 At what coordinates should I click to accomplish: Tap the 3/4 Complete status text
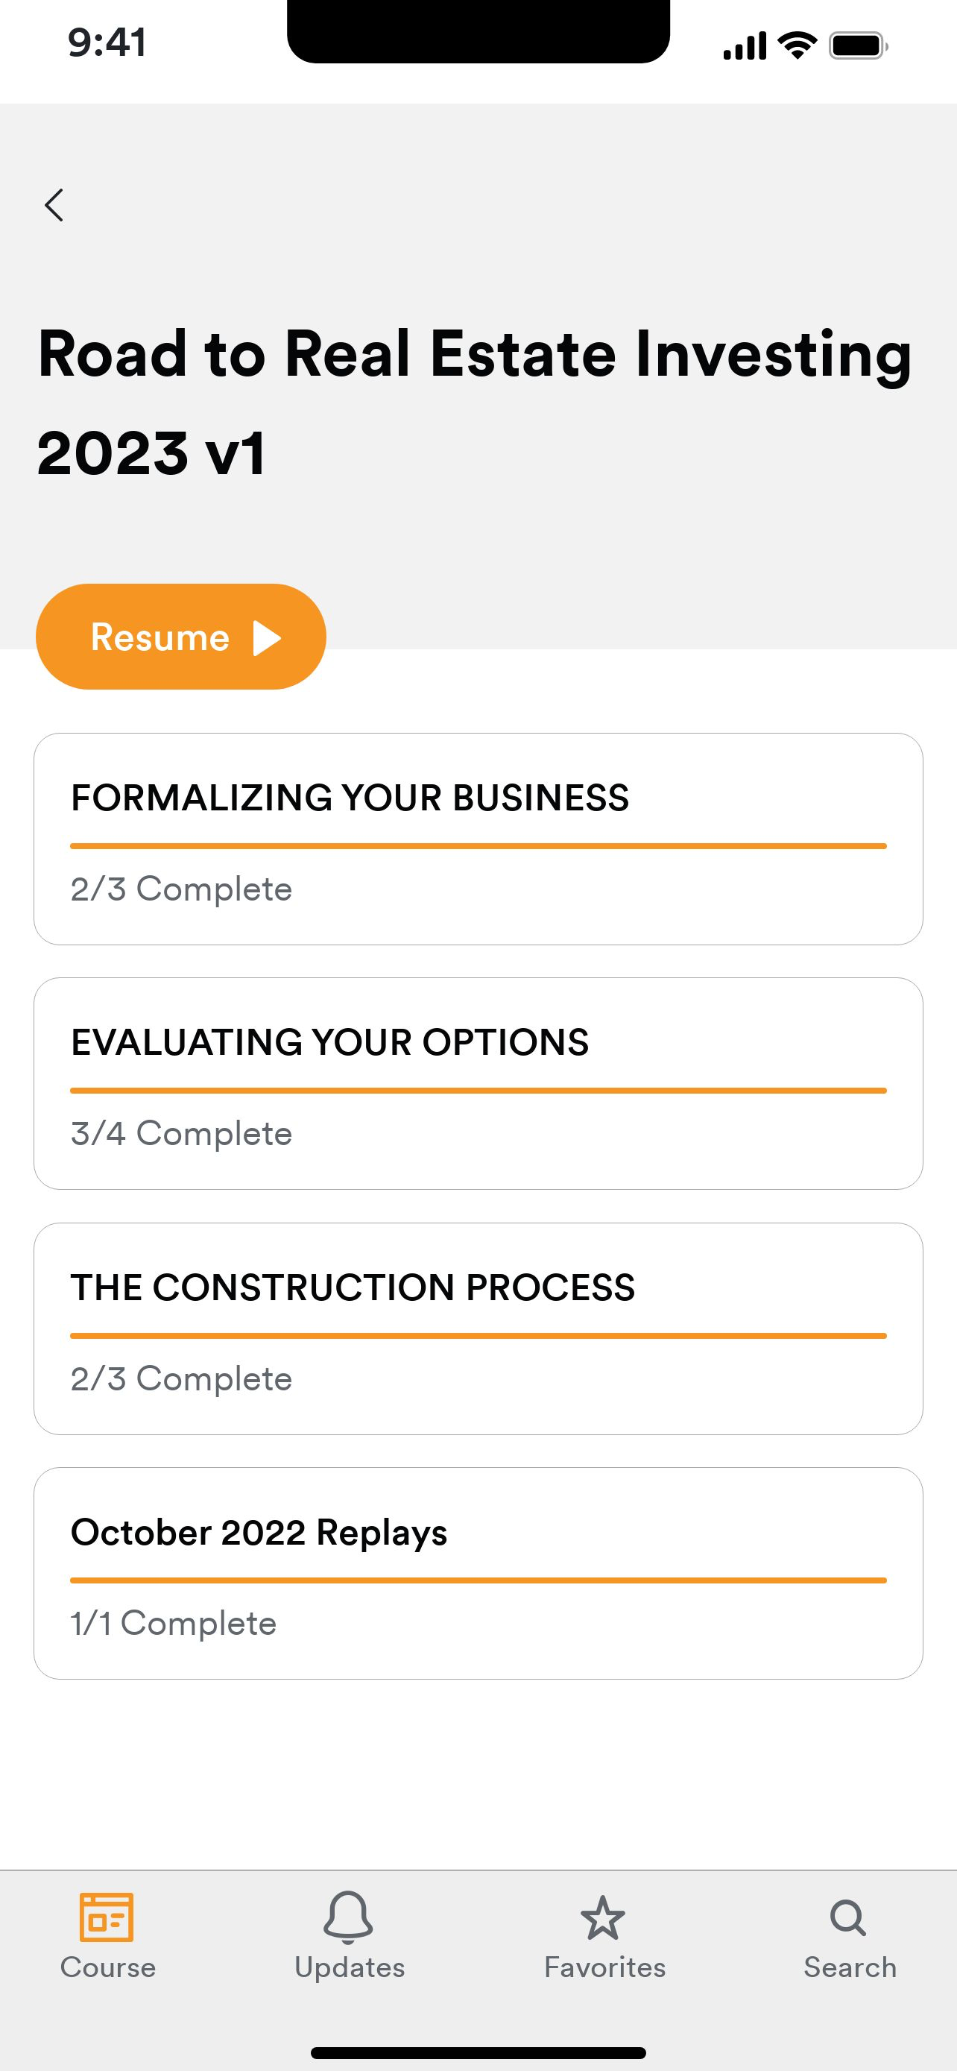point(182,1134)
